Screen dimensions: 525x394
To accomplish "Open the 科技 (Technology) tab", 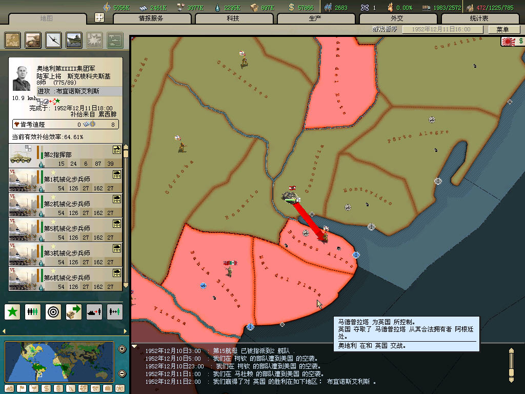I will pos(233,18).
